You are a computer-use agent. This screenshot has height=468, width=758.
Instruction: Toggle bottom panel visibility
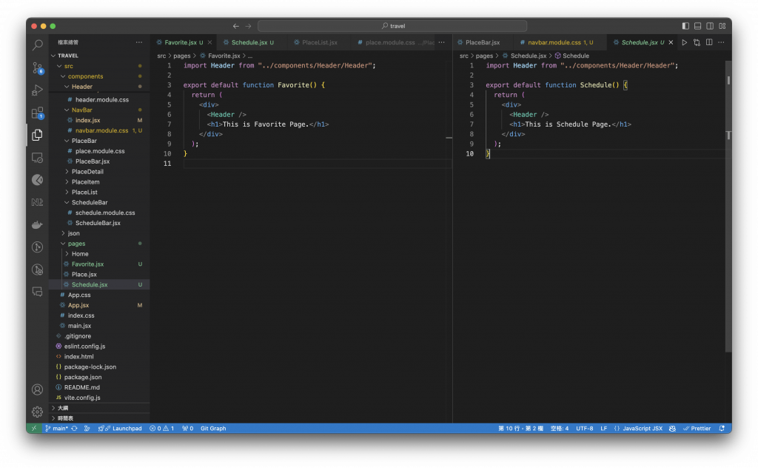pos(697,26)
